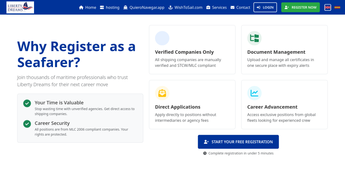Switch language to English flag
This screenshot has width=345, height=175.
[x=327, y=7]
